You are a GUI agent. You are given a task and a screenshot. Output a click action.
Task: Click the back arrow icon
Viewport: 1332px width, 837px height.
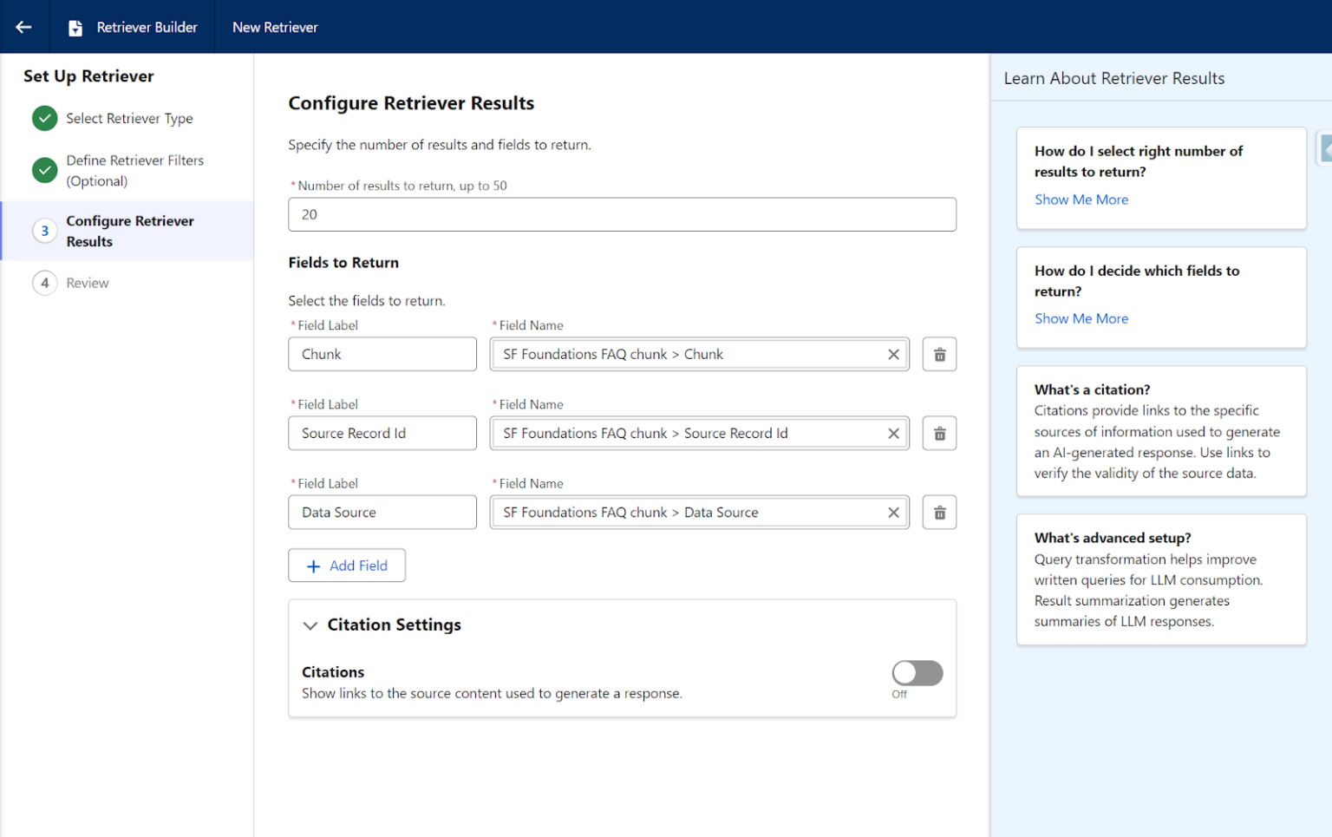click(x=23, y=27)
